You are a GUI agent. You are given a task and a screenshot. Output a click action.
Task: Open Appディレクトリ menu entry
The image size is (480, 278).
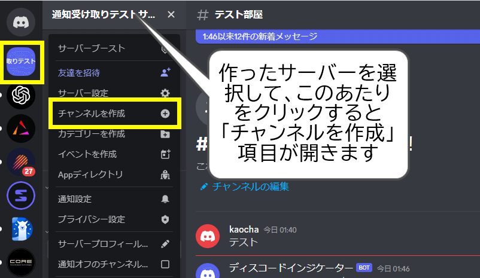click(114, 175)
